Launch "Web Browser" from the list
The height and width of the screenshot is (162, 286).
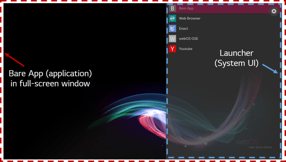[x=189, y=19]
